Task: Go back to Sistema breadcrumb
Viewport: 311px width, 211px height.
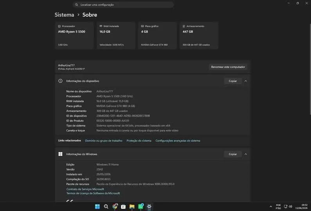Action: 64,15
